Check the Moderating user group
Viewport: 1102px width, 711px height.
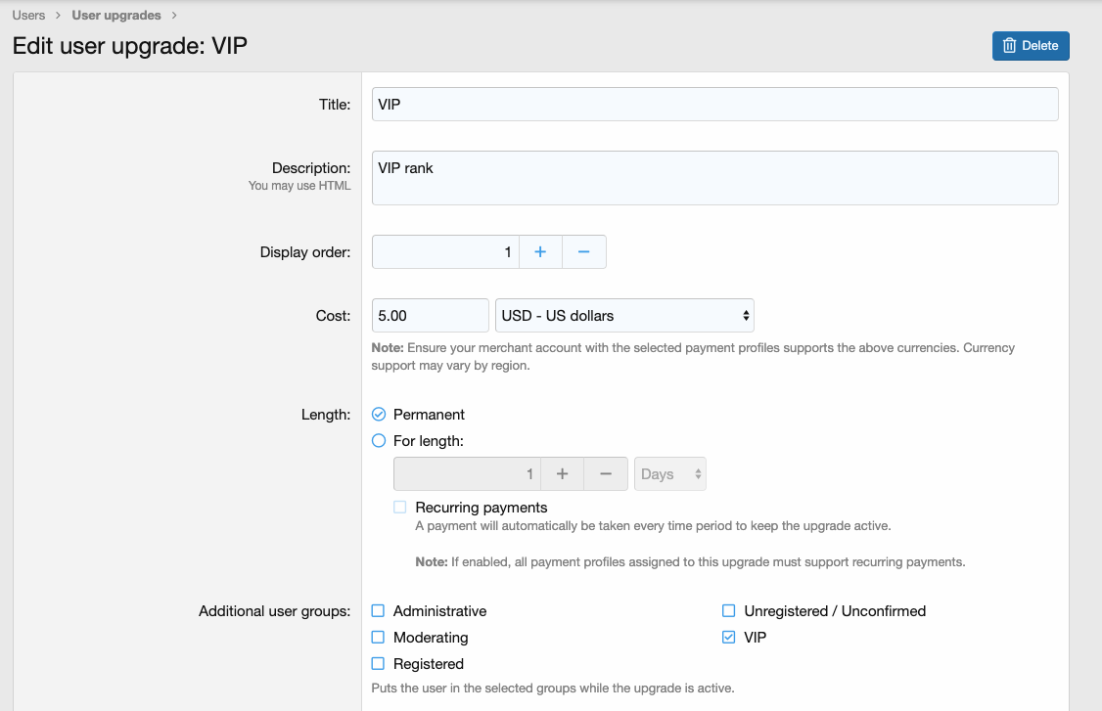pyautogui.click(x=378, y=638)
